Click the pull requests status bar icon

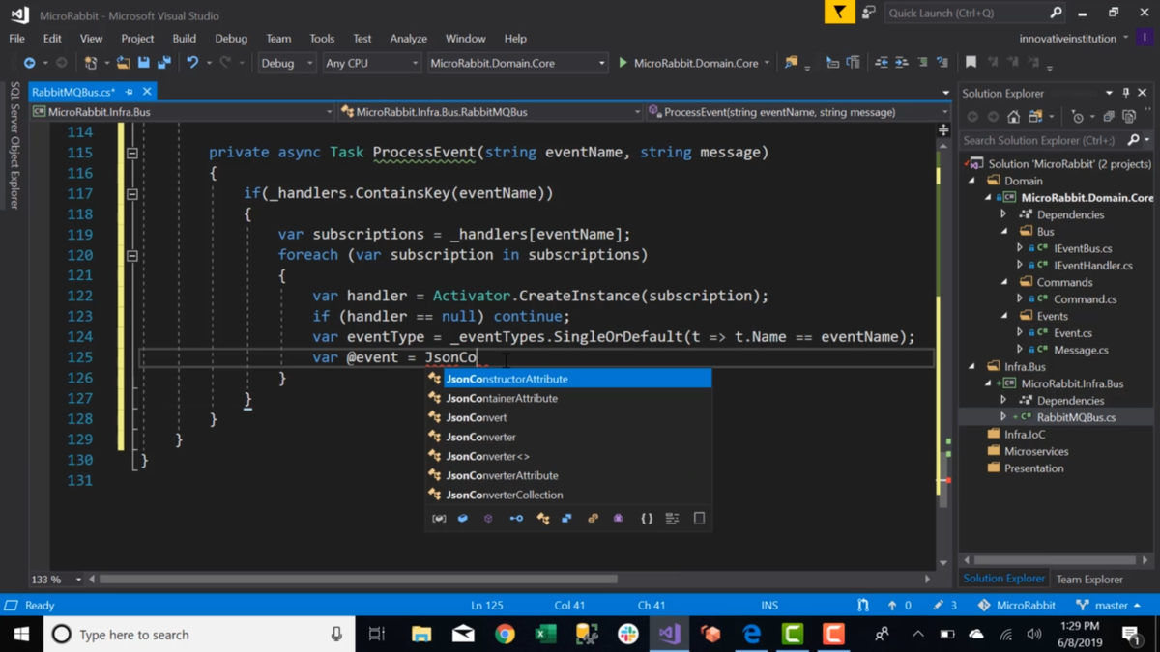(x=862, y=606)
